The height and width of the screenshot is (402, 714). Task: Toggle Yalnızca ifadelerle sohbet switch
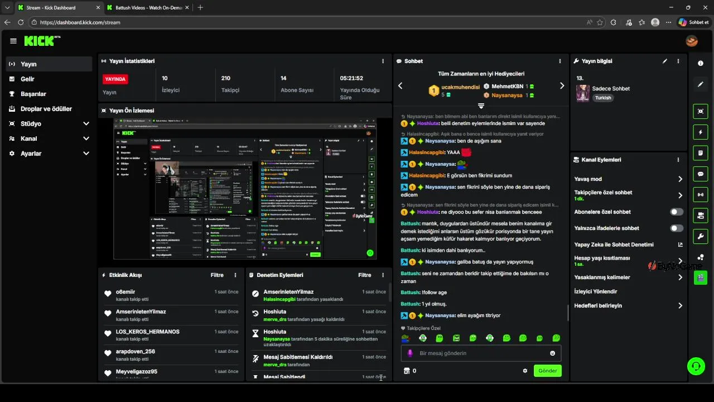coord(677,228)
